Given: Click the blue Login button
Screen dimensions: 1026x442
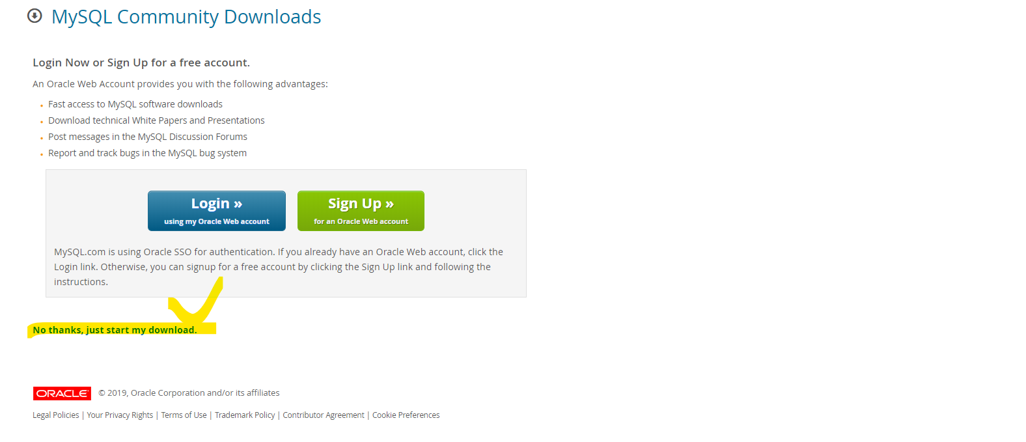Looking at the screenshot, I should (x=217, y=211).
